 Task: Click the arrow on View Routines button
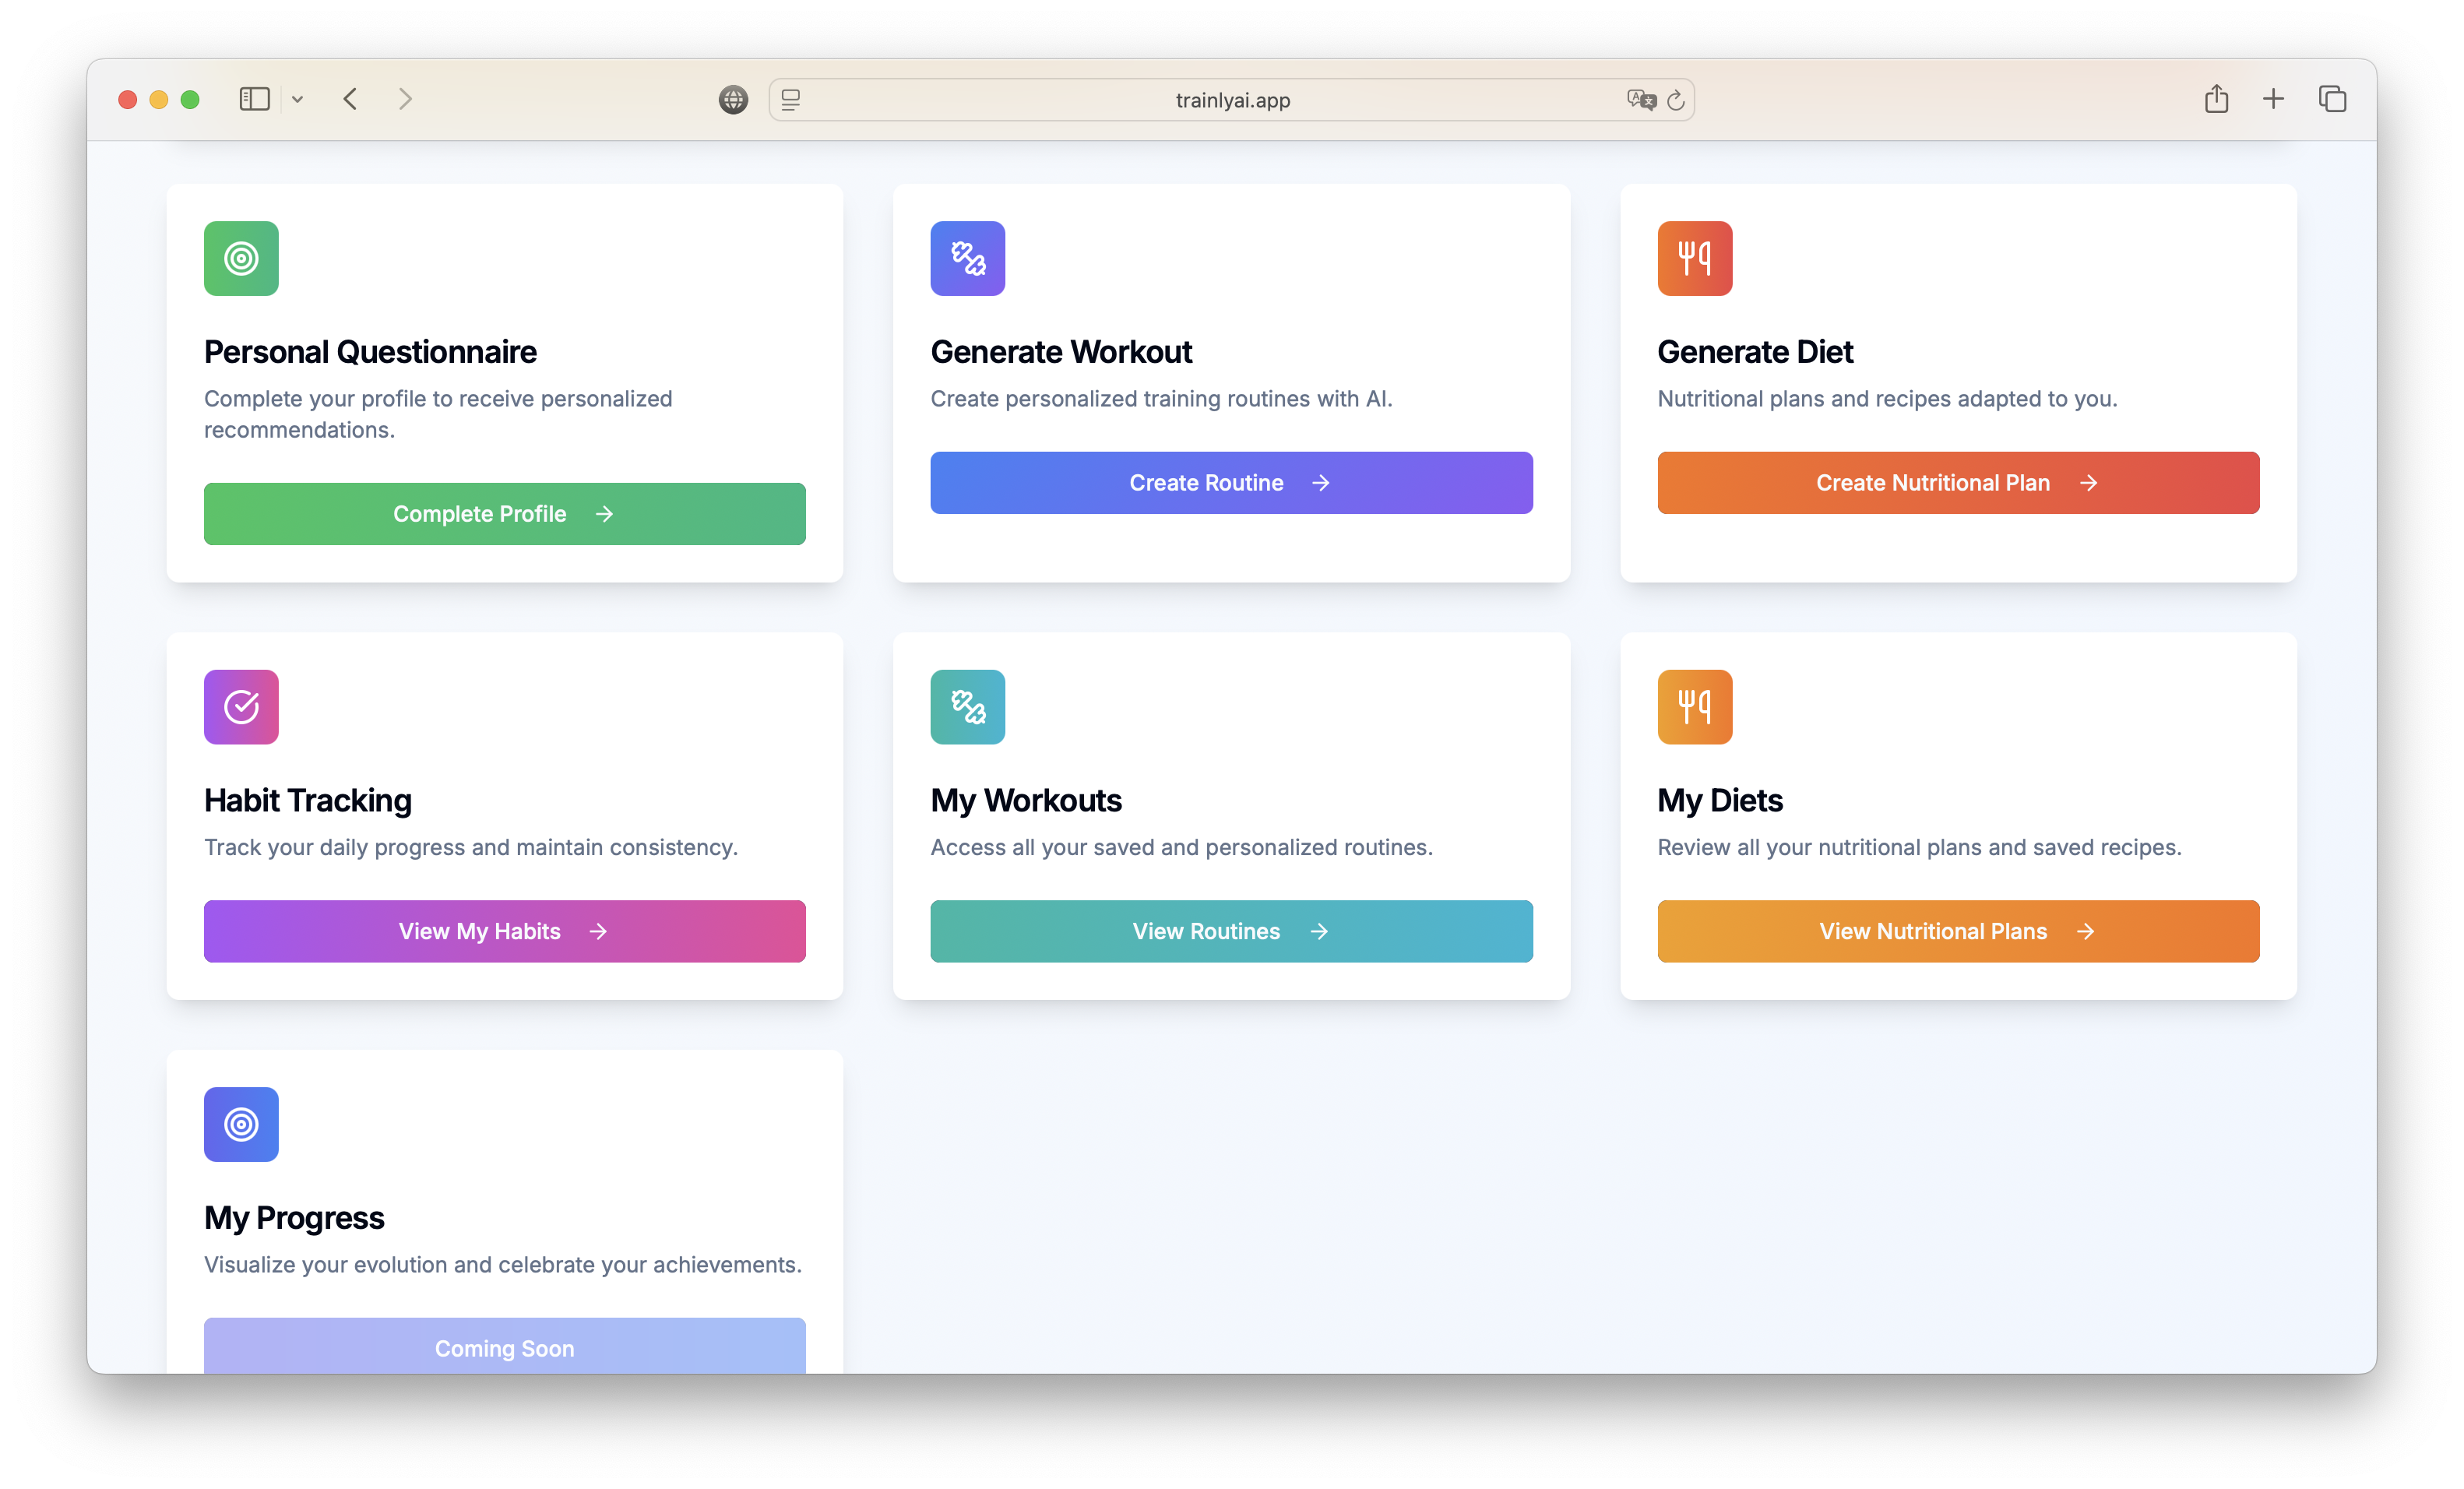coord(1319,931)
